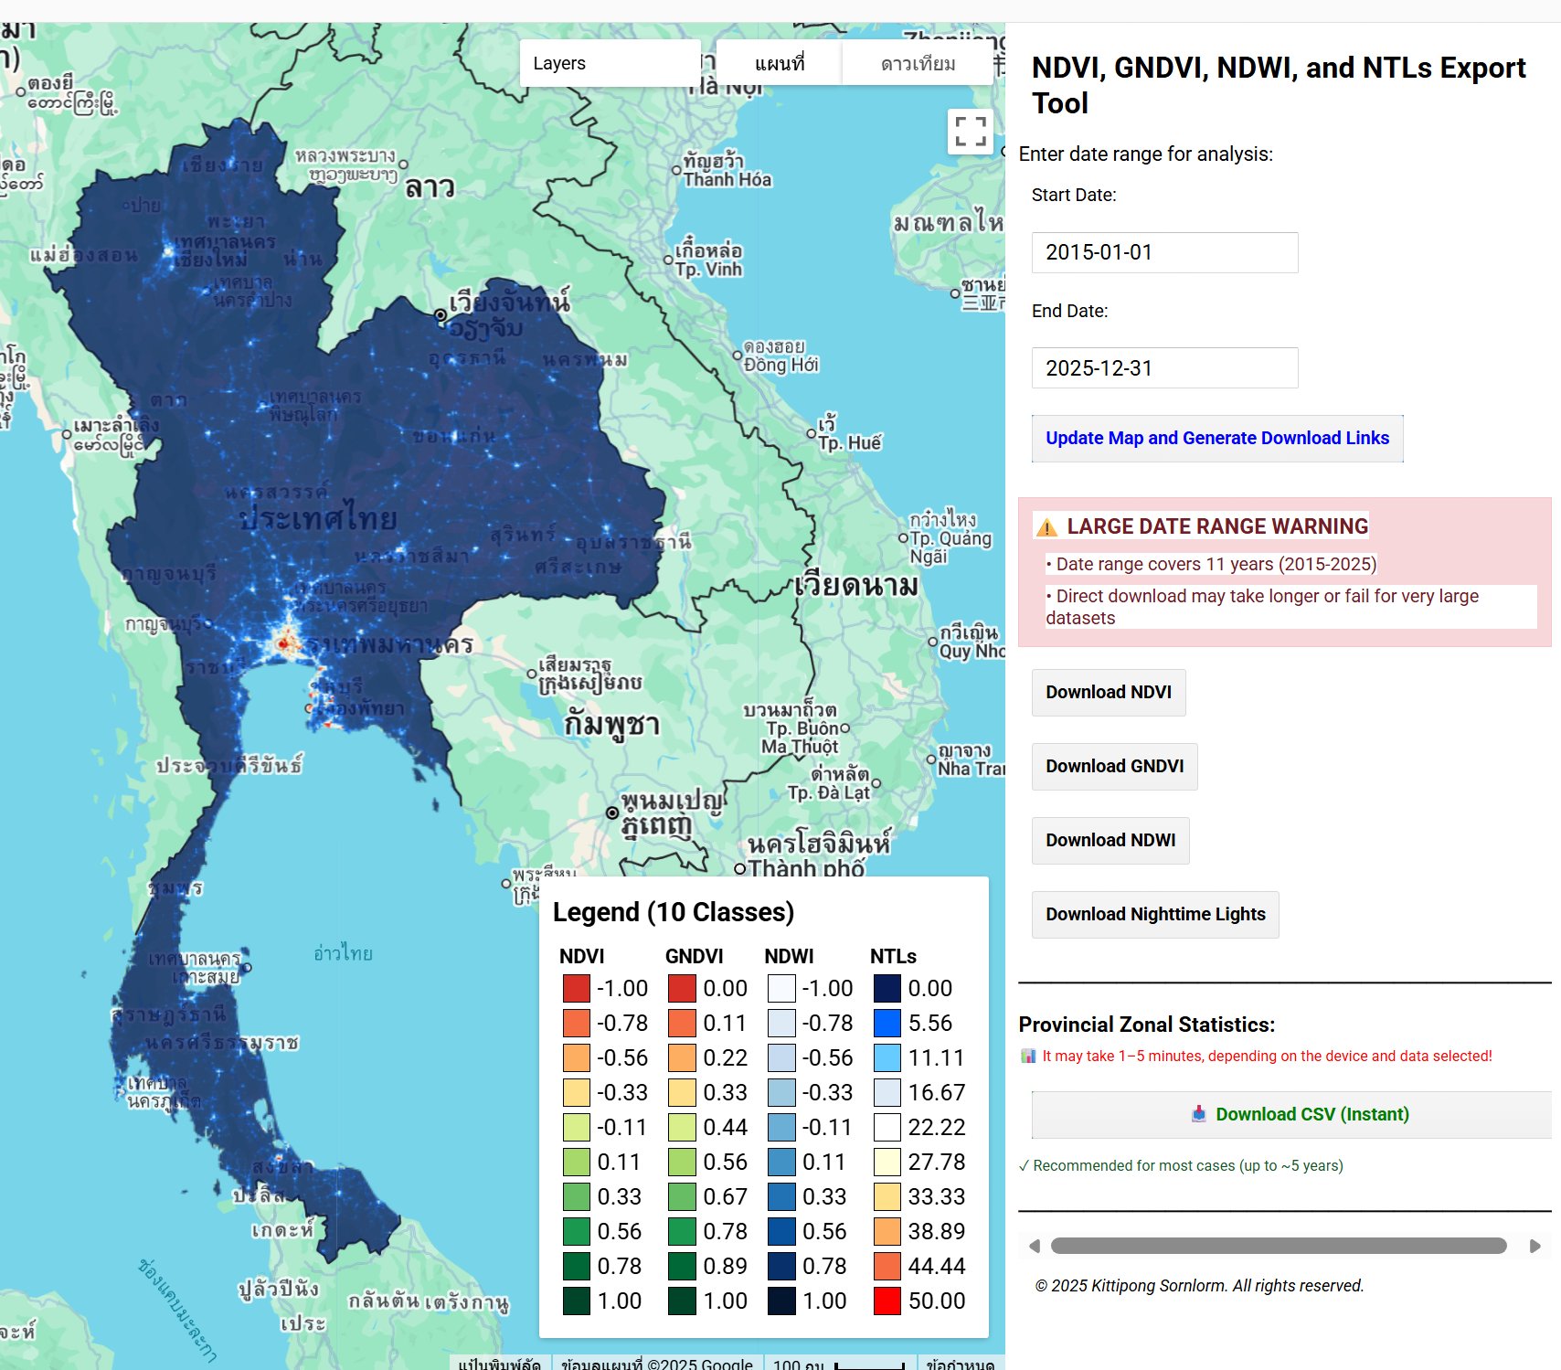Click the Download NDWI button
The height and width of the screenshot is (1370, 1561).
tap(1110, 841)
